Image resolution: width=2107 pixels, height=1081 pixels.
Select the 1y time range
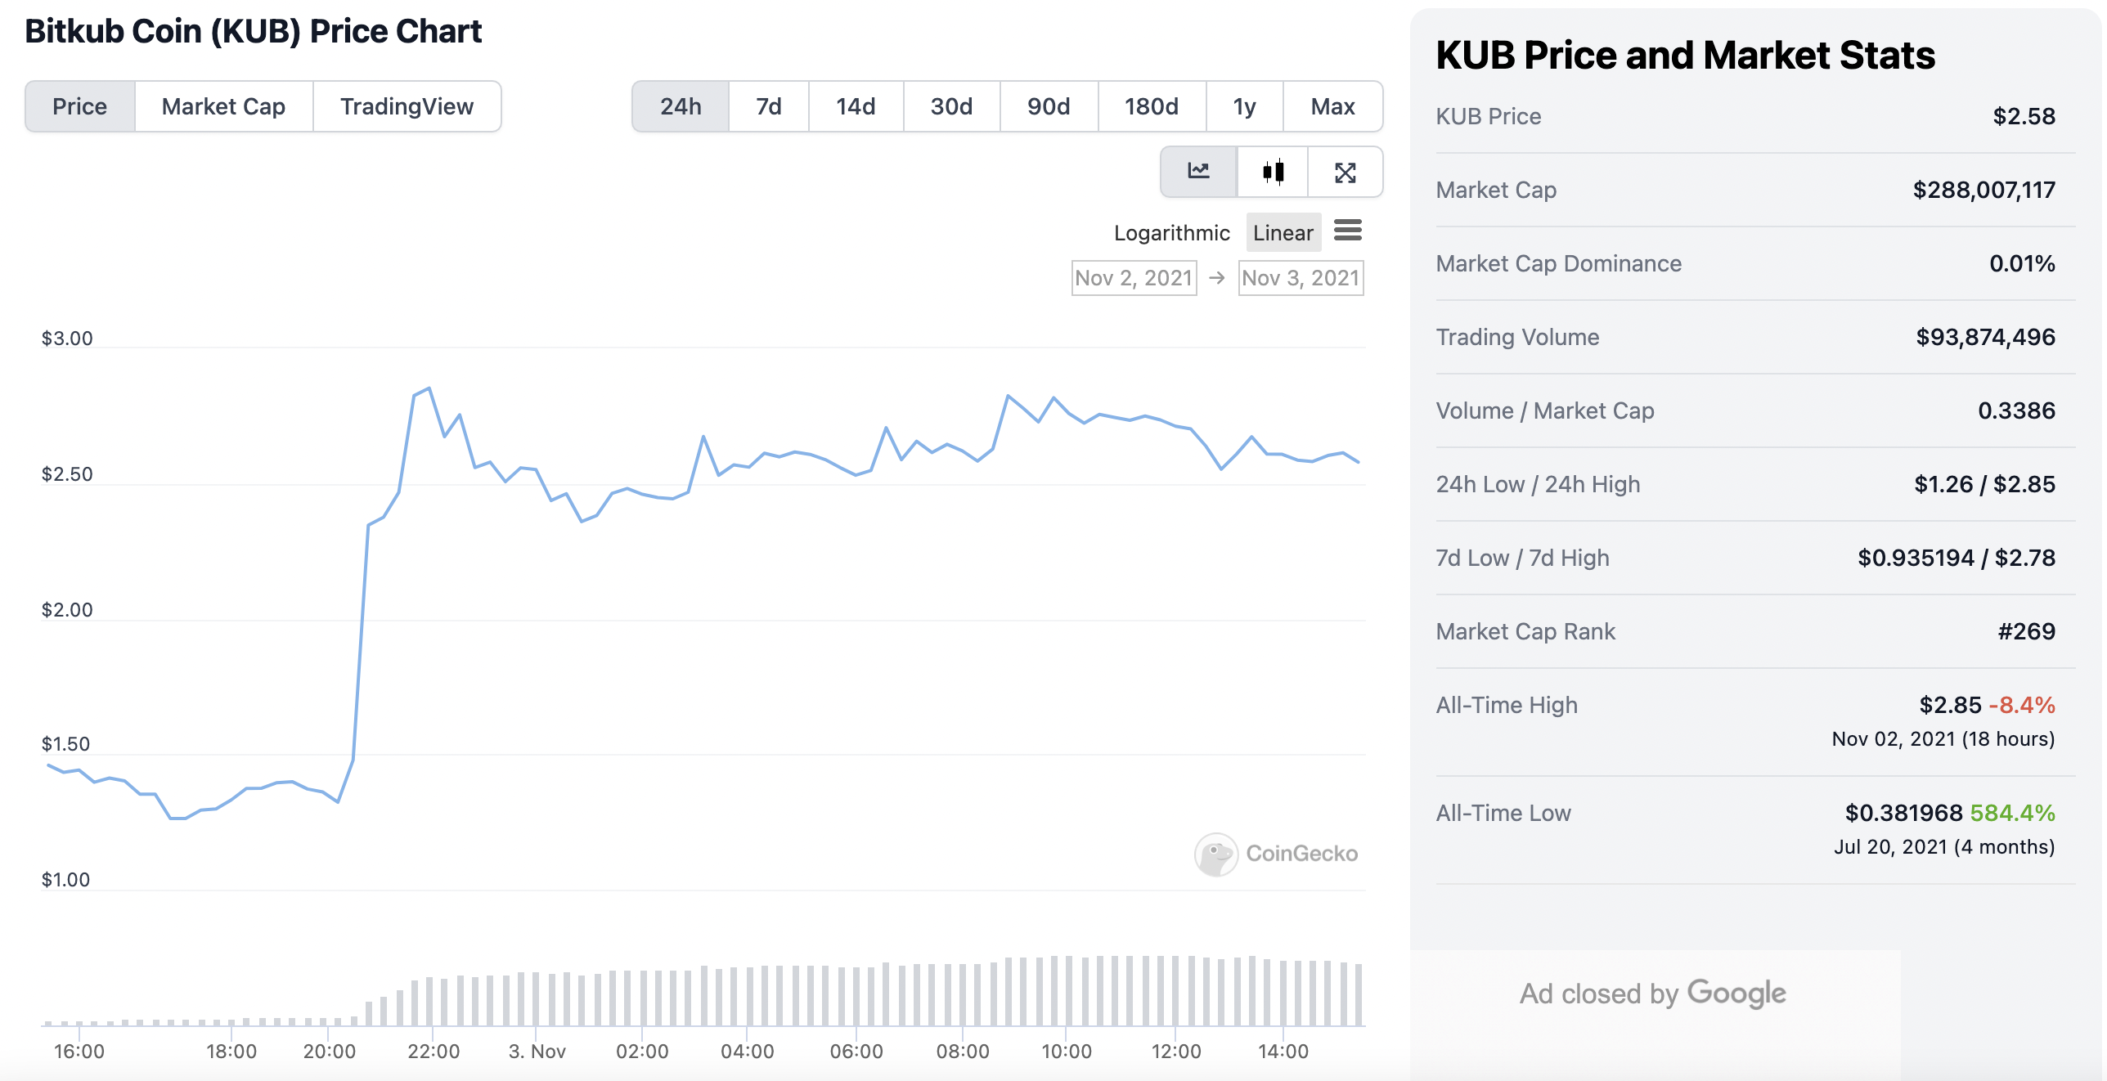(x=1244, y=106)
